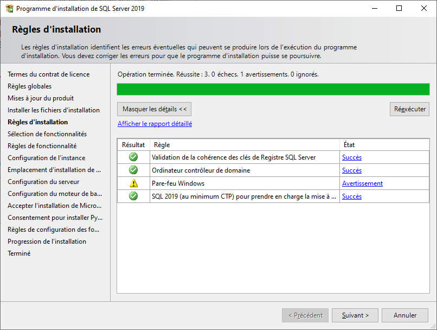This screenshot has width=437, height=330.
Task: Select Installer les fichiers d'installation step
Action: point(54,110)
